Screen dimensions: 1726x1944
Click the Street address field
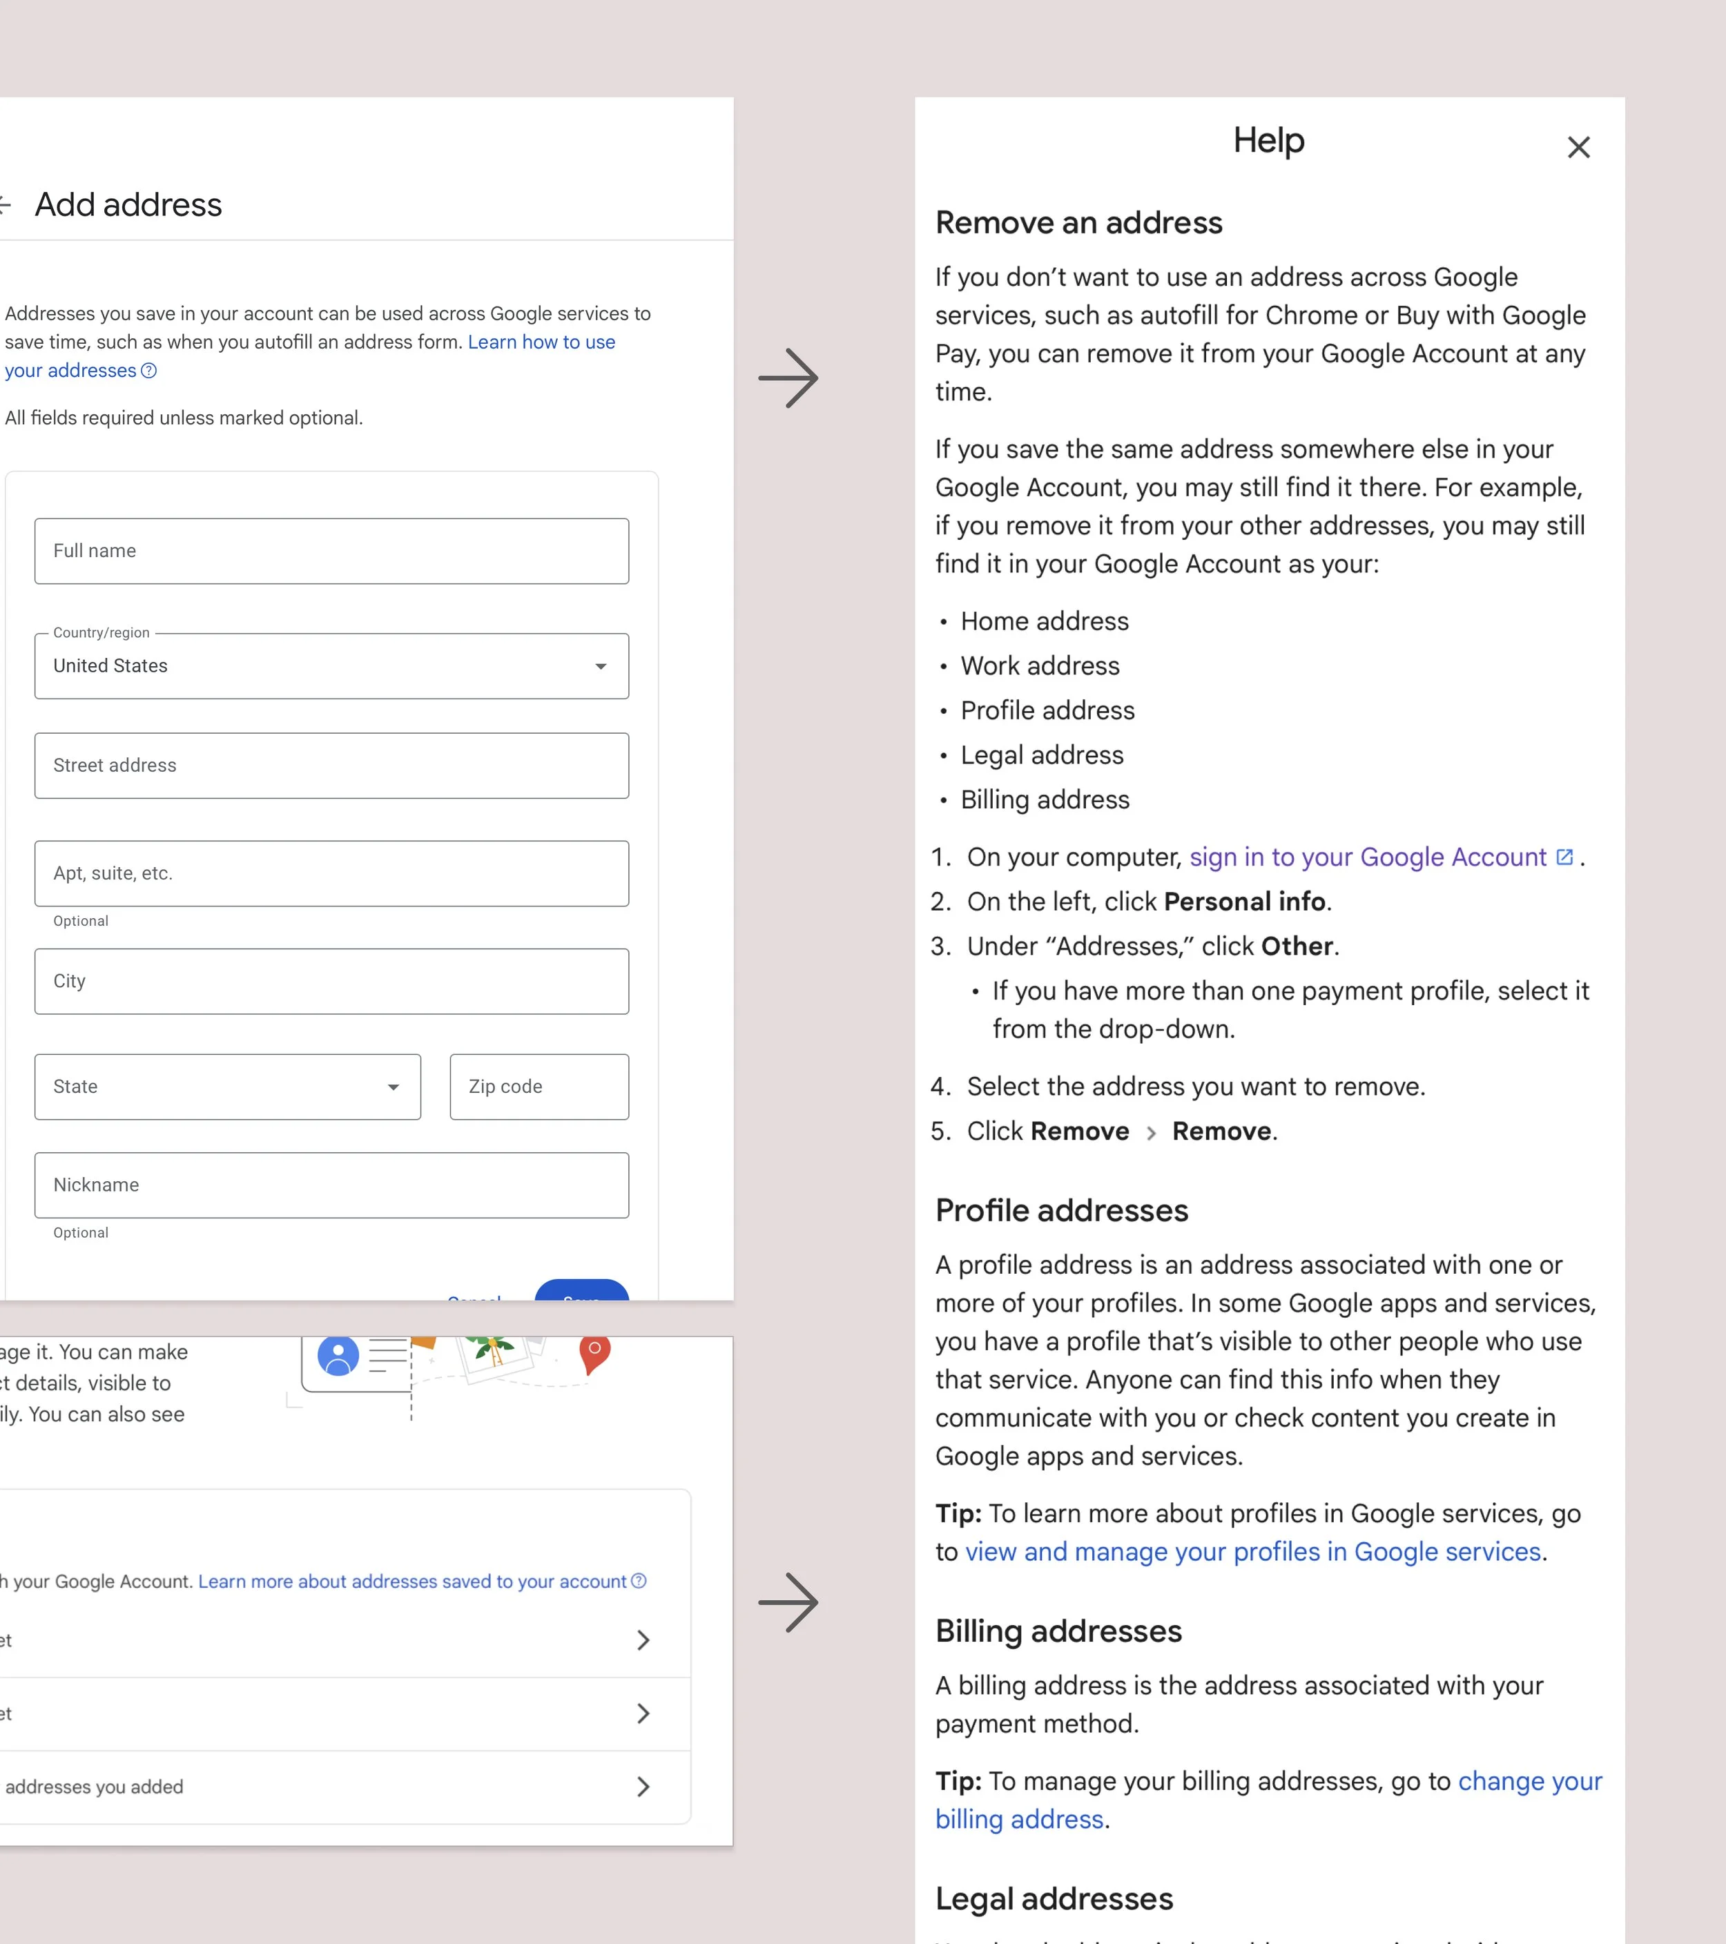point(332,766)
